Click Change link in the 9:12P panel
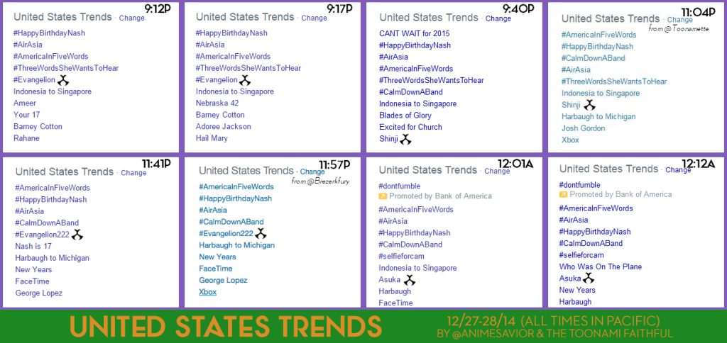This screenshot has height=343, width=727. coord(131,18)
